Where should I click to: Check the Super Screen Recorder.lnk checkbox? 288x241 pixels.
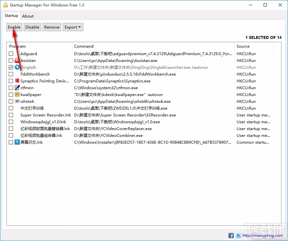click(x=11, y=115)
